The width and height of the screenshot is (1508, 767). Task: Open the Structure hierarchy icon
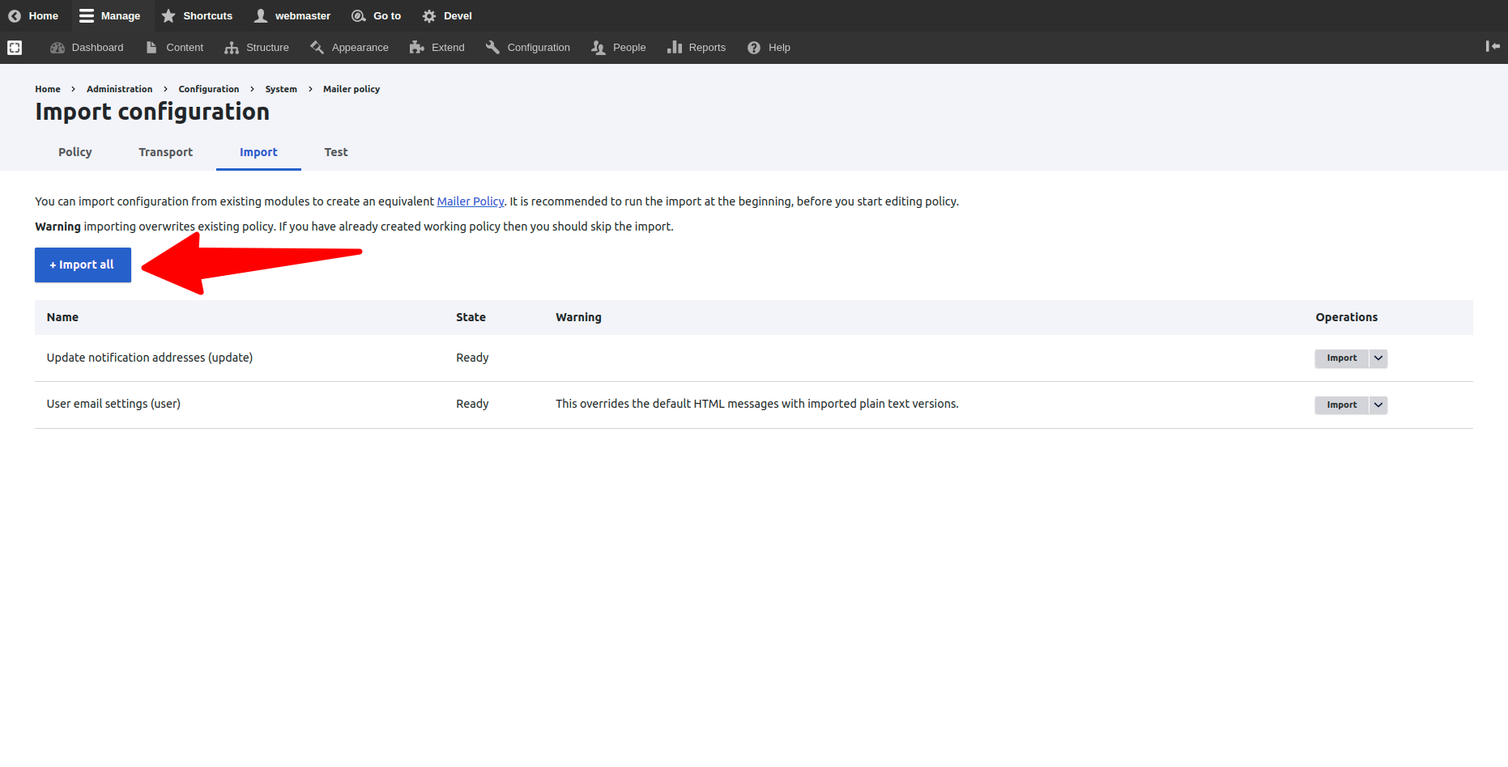[x=232, y=48]
